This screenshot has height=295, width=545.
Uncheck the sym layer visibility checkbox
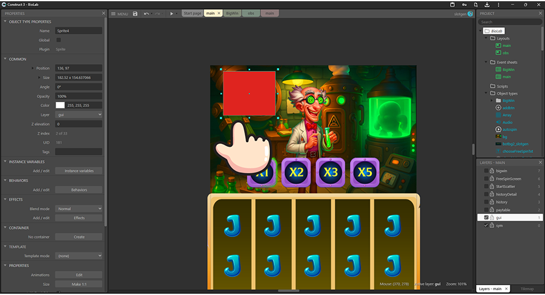(x=486, y=225)
